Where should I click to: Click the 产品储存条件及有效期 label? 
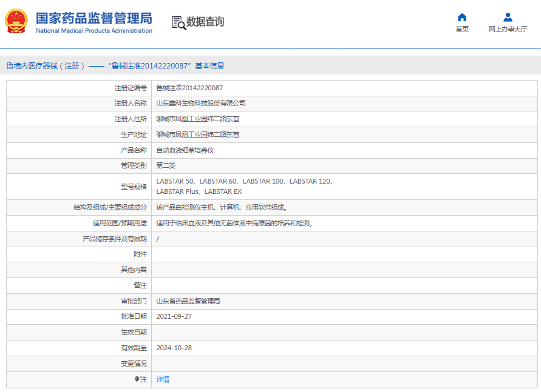pyautogui.click(x=115, y=239)
